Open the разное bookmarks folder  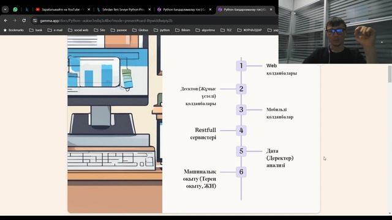(x=119, y=30)
